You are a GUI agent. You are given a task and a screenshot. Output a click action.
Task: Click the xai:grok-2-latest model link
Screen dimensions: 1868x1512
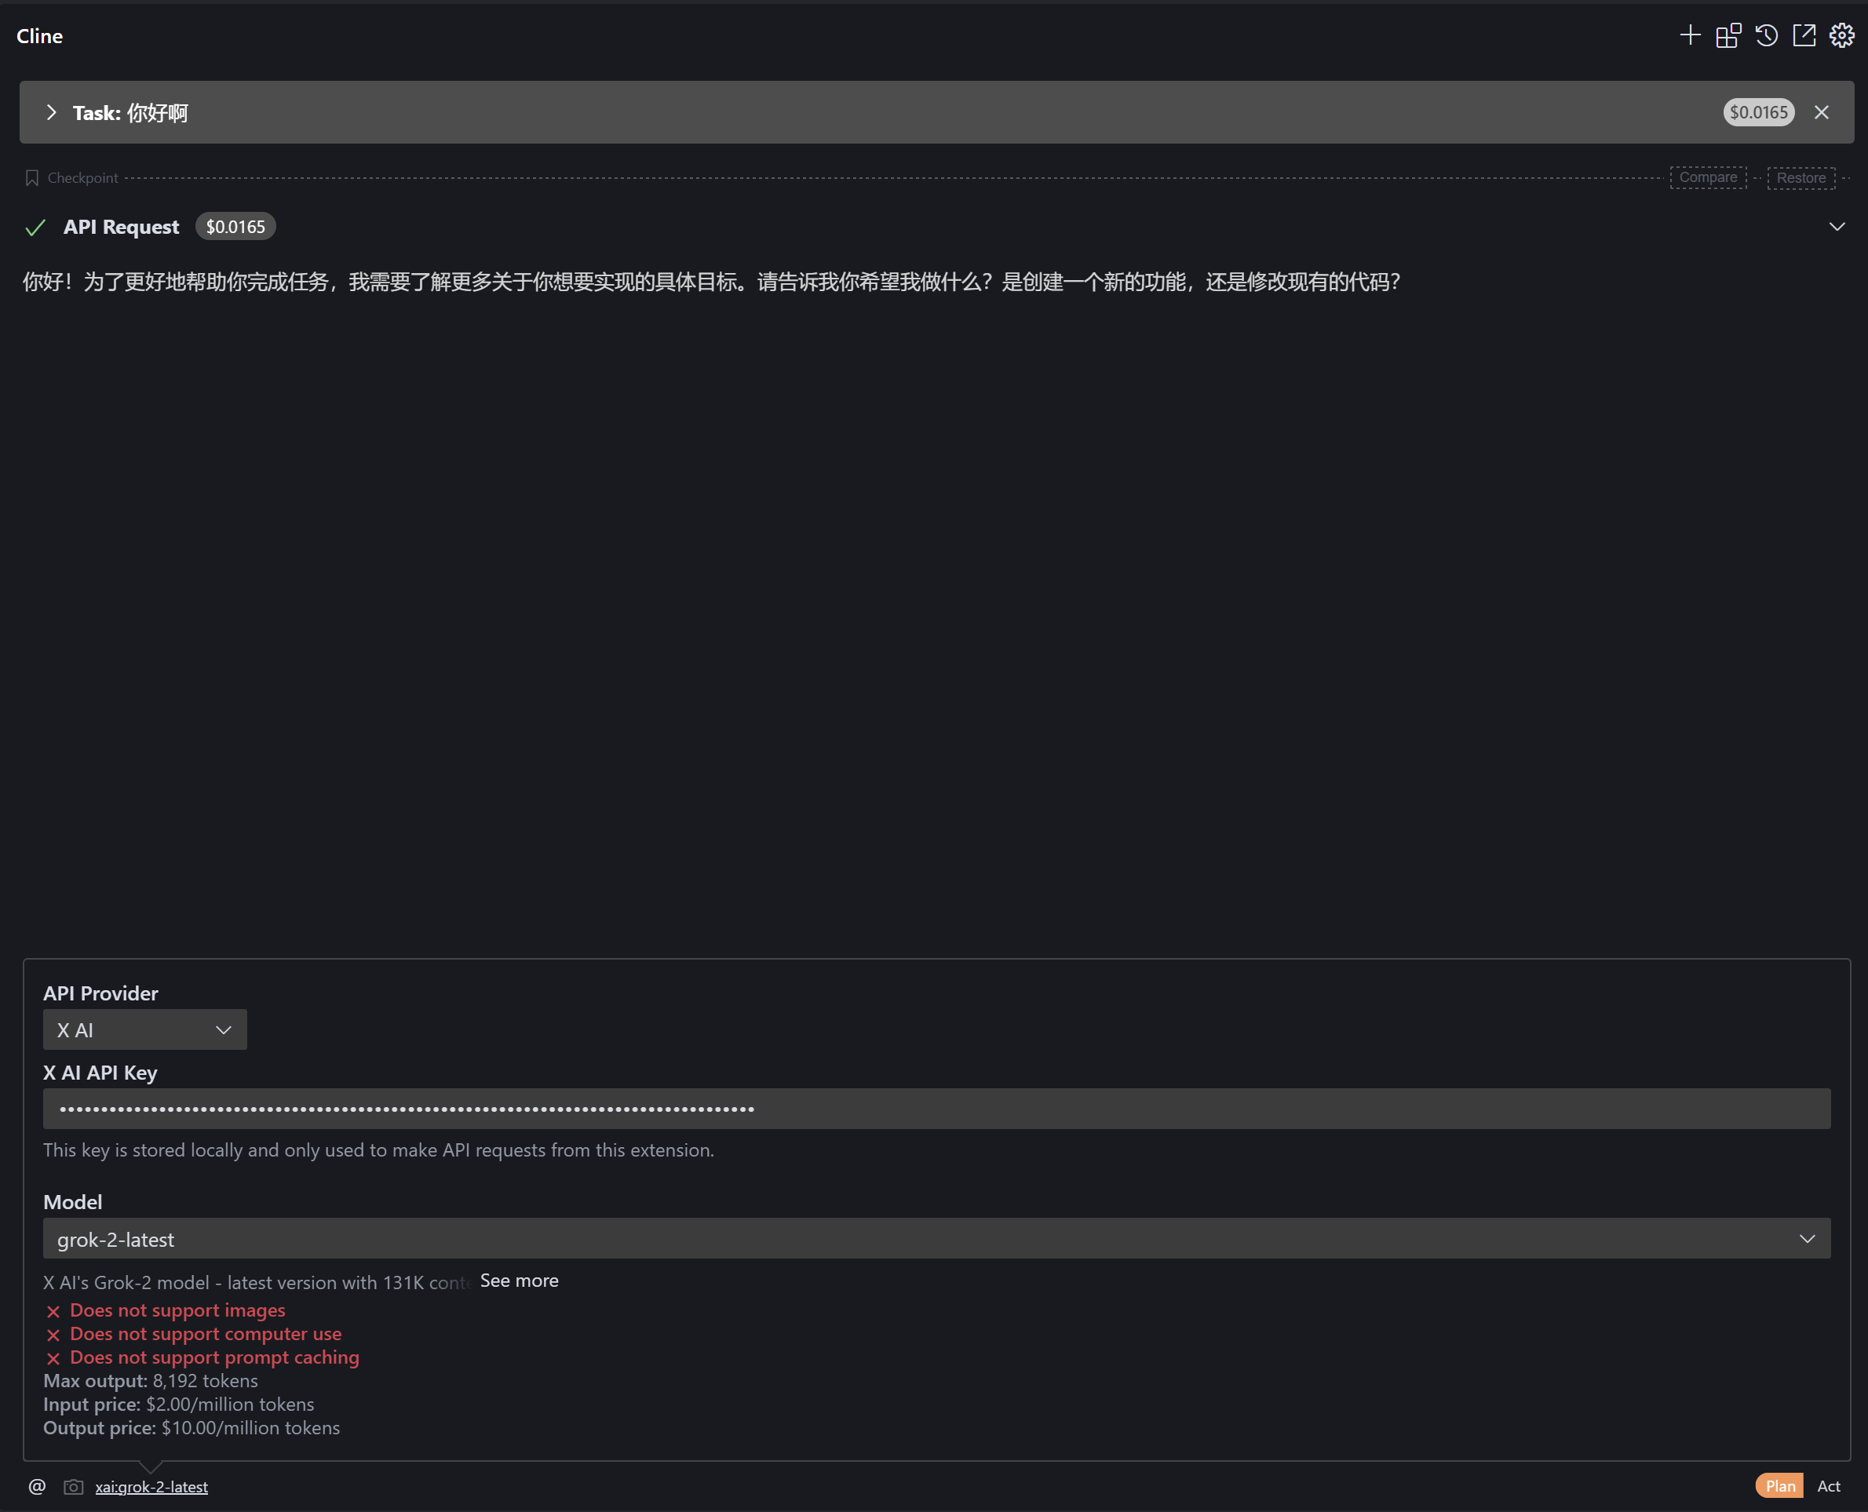click(151, 1487)
